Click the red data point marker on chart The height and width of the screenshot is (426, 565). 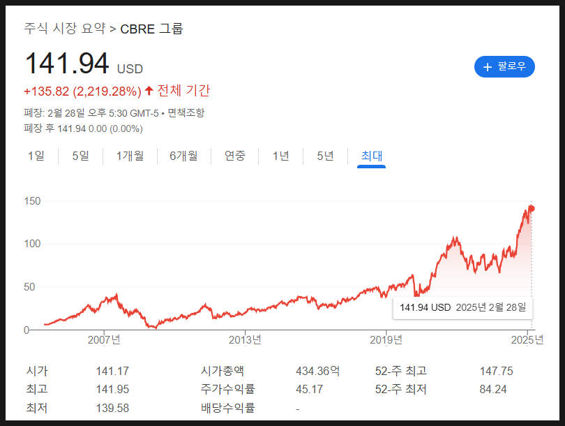coord(531,209)
